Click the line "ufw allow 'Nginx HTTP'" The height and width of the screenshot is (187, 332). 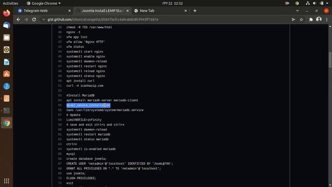(x=86, y=42)
